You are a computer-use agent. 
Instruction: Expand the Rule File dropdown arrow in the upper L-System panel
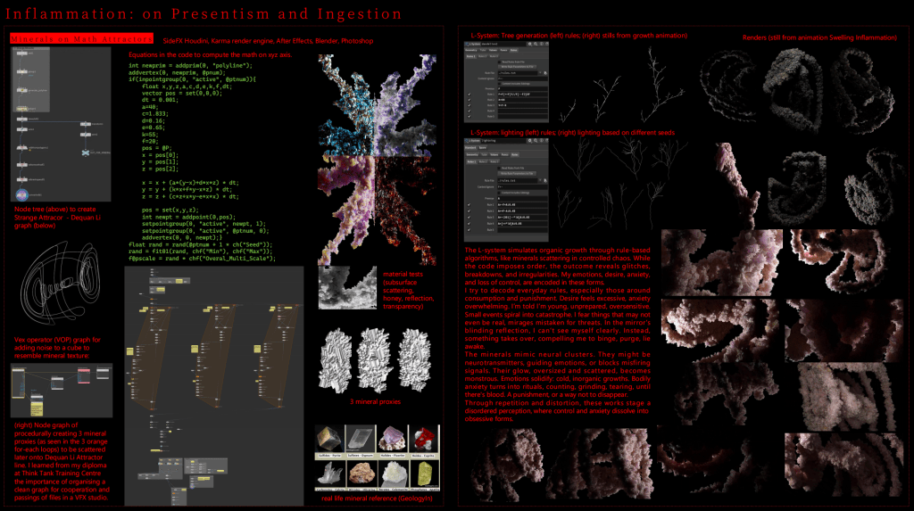[539, 71]
